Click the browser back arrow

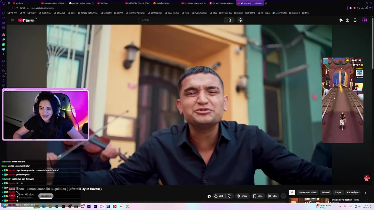pos(9,8)
